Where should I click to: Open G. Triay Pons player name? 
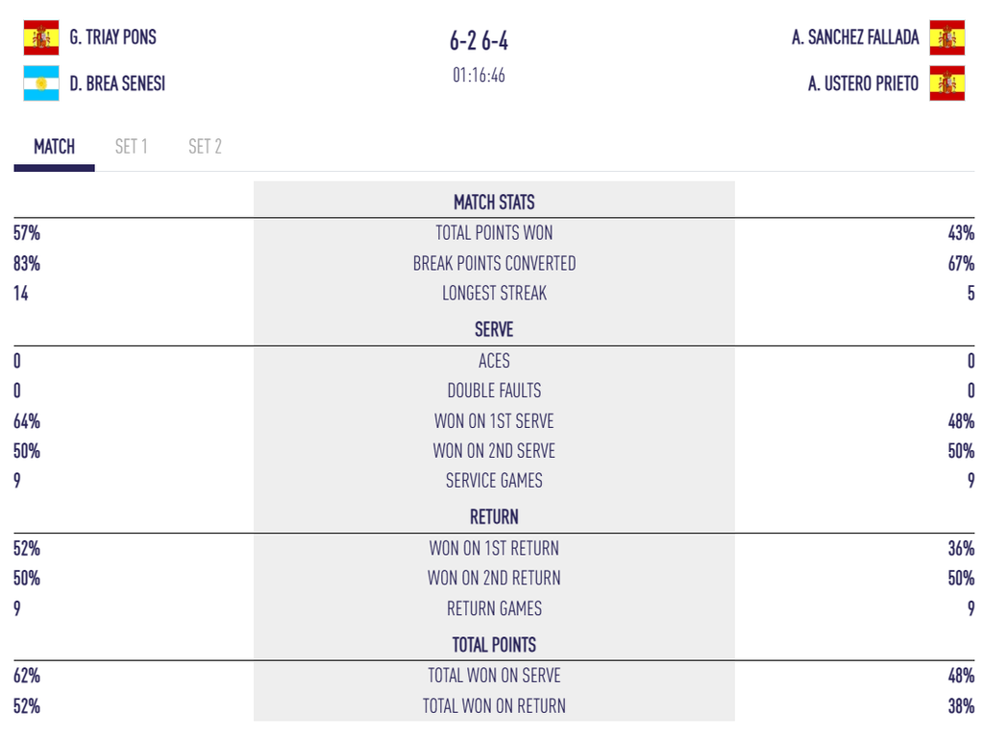113,37
